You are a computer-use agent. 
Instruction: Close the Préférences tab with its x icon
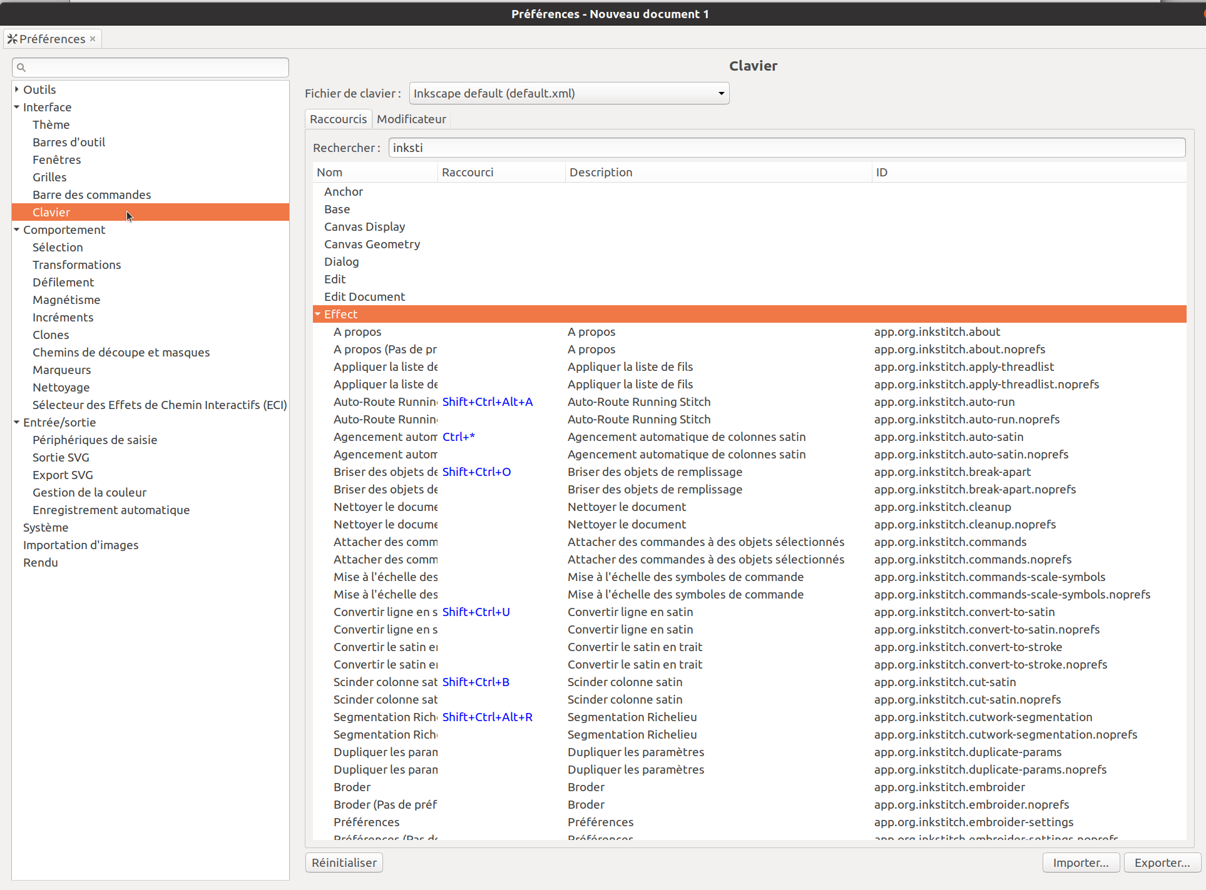point(93,39)
